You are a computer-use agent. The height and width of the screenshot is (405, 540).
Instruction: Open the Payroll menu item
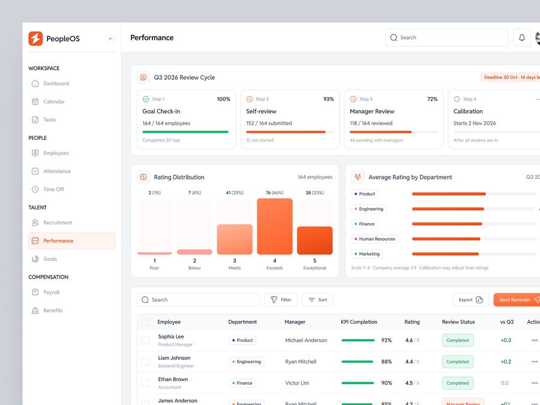coord(72,292)
